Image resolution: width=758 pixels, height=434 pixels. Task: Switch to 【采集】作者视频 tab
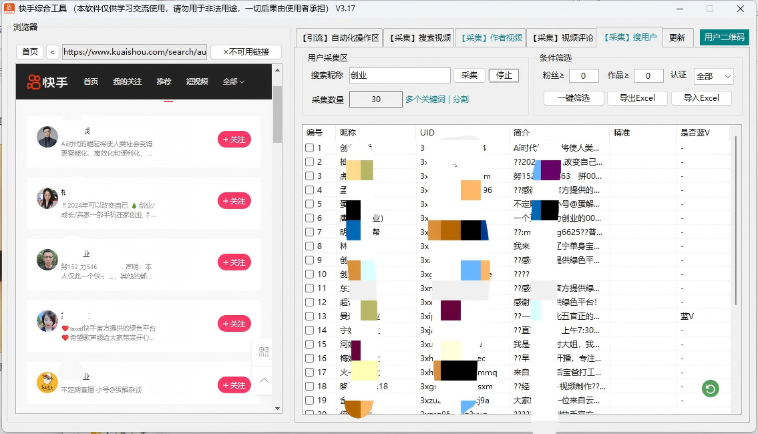[491, 37]
